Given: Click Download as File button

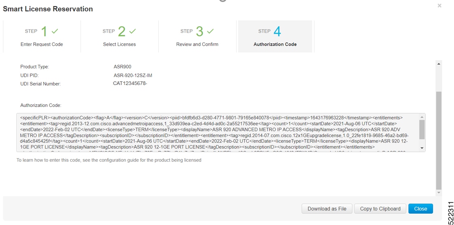Looking at the screenshot, I should (326, 209).
